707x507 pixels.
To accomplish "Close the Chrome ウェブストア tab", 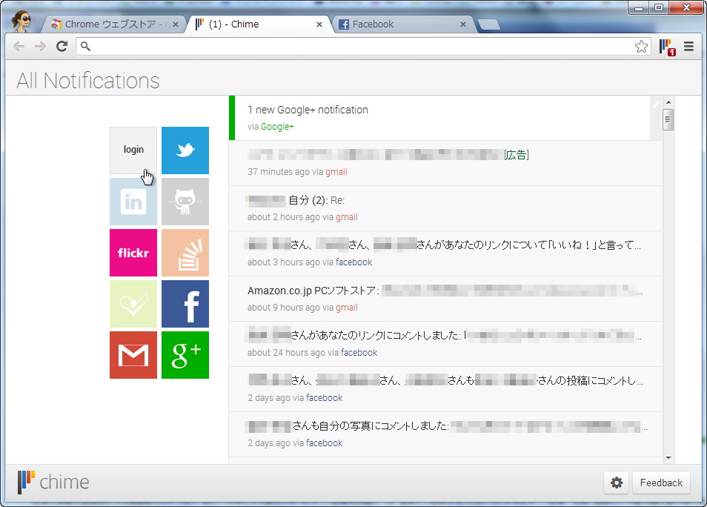I will coord(176,24).
